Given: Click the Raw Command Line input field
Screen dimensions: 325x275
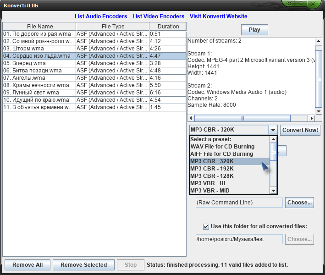Looking at the screenshot, I should click(239, 203).
